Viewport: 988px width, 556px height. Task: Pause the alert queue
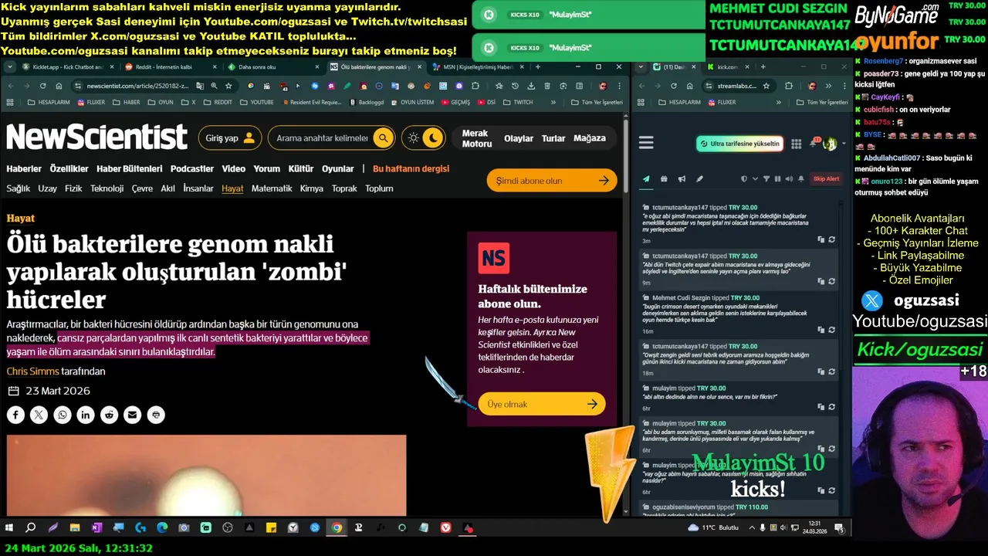point(777,179)
